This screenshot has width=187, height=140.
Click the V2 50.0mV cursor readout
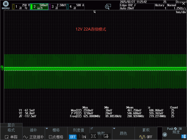[x=27, y=113]
